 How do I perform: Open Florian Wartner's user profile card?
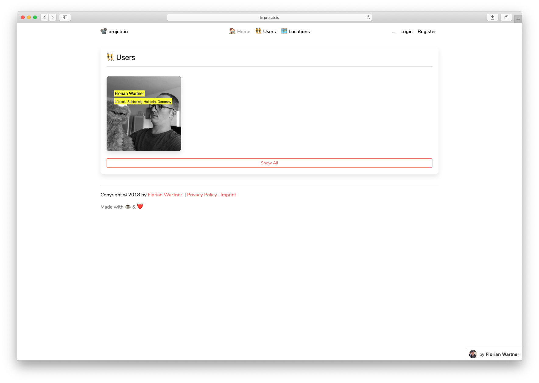(x=144, y=114)
